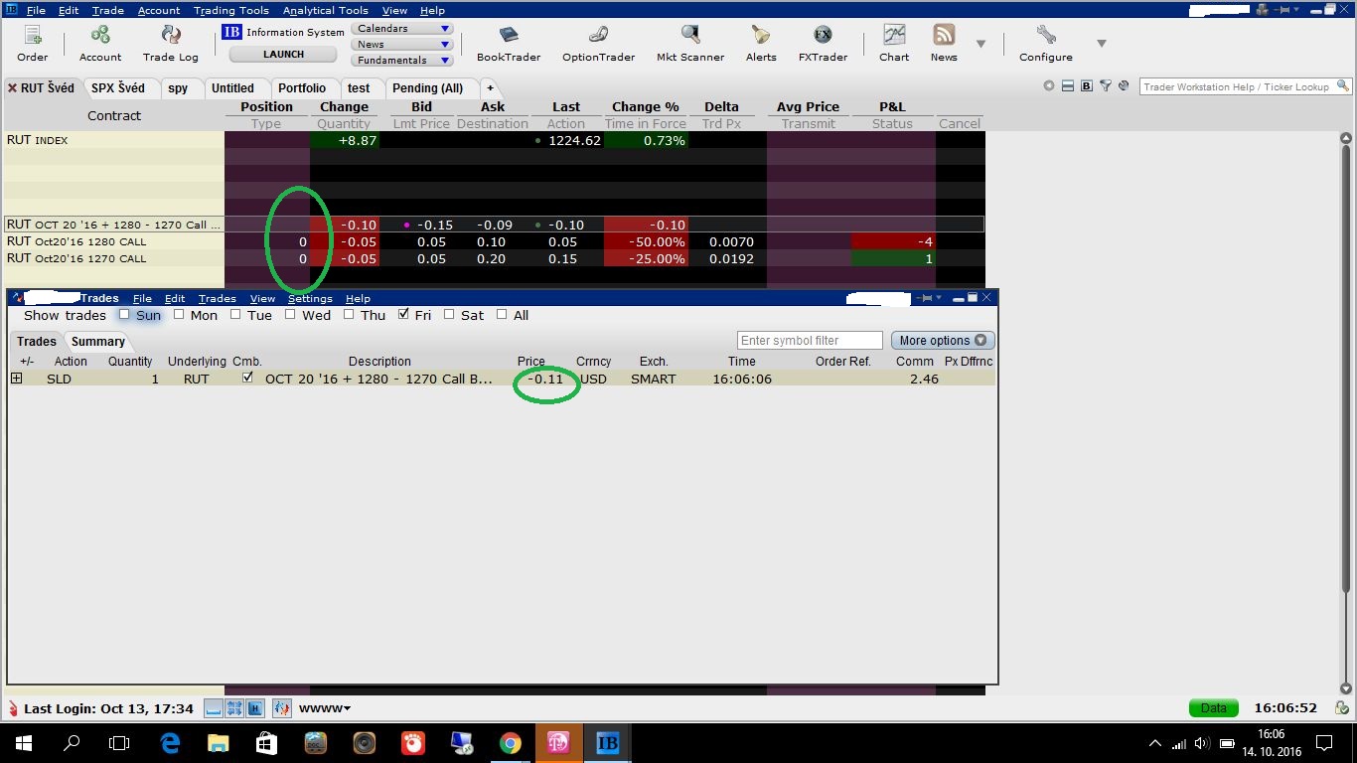Image resolution: width=1357 pixels, height=763 pixels.
Task: Click the LAUNCH button
Action: [x=283, y=55]
